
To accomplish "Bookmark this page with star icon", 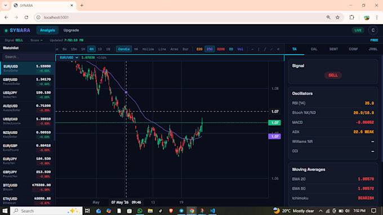I will pyautogui.click(x=337, y=17).
